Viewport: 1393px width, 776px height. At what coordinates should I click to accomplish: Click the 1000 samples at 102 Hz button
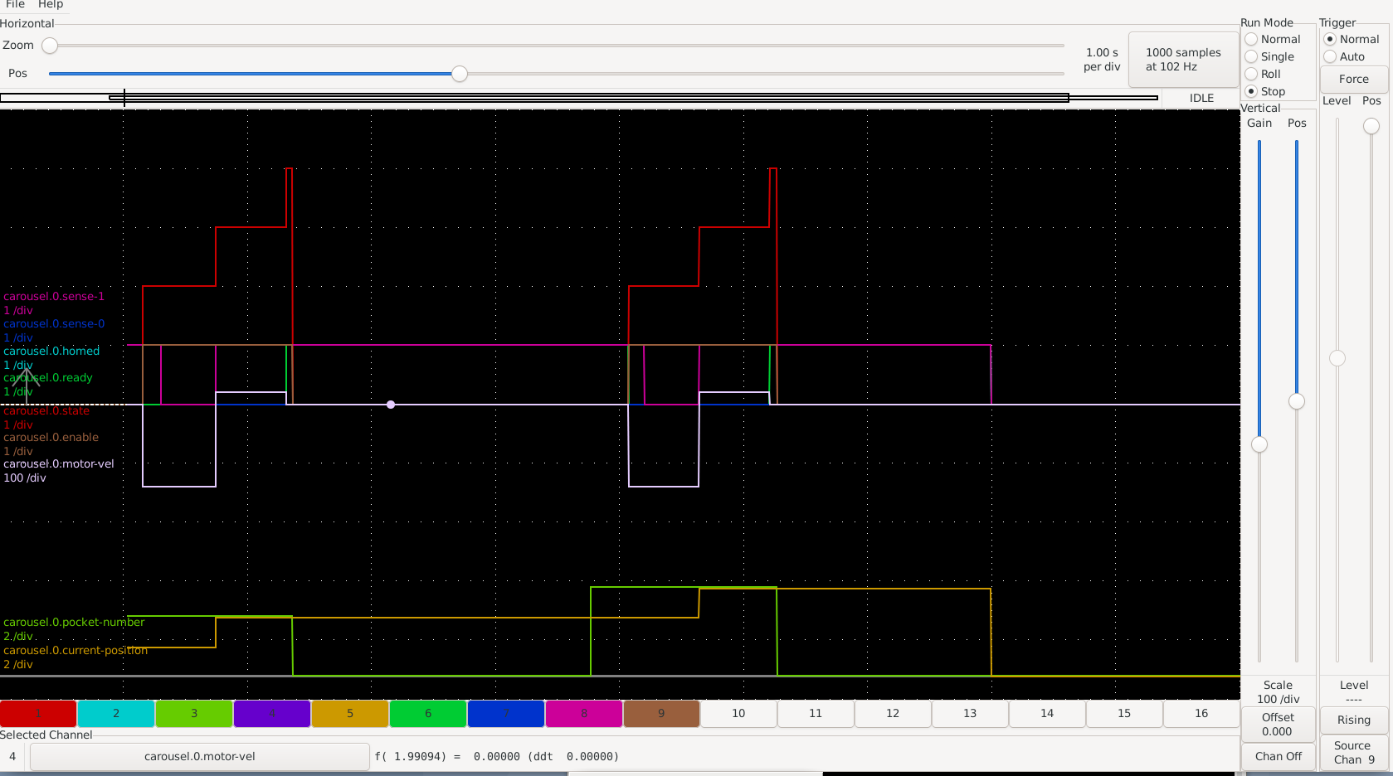[1183, 59]
